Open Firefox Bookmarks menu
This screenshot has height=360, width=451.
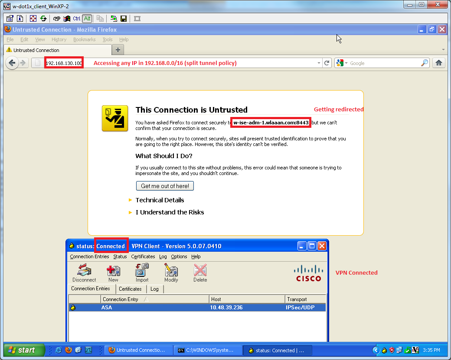(84, 39)
